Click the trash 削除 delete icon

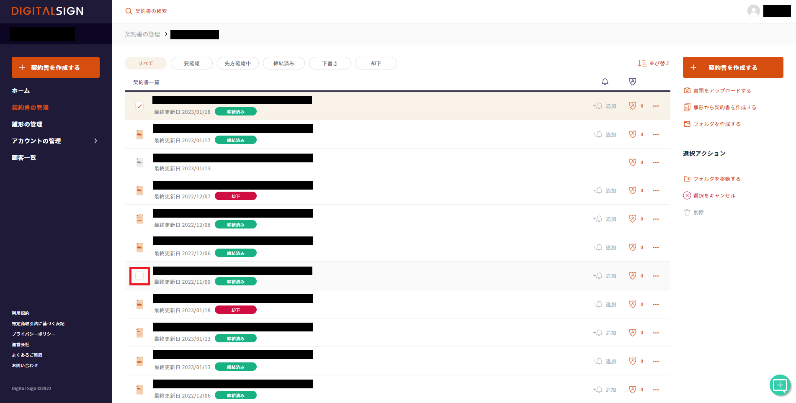tap(687, 213)
